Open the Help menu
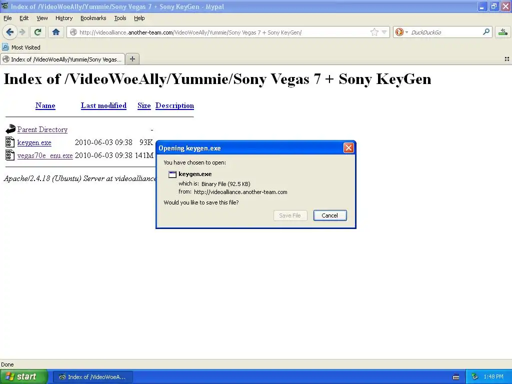Screen dimensions: 512x384 click(x=139, y=18)
